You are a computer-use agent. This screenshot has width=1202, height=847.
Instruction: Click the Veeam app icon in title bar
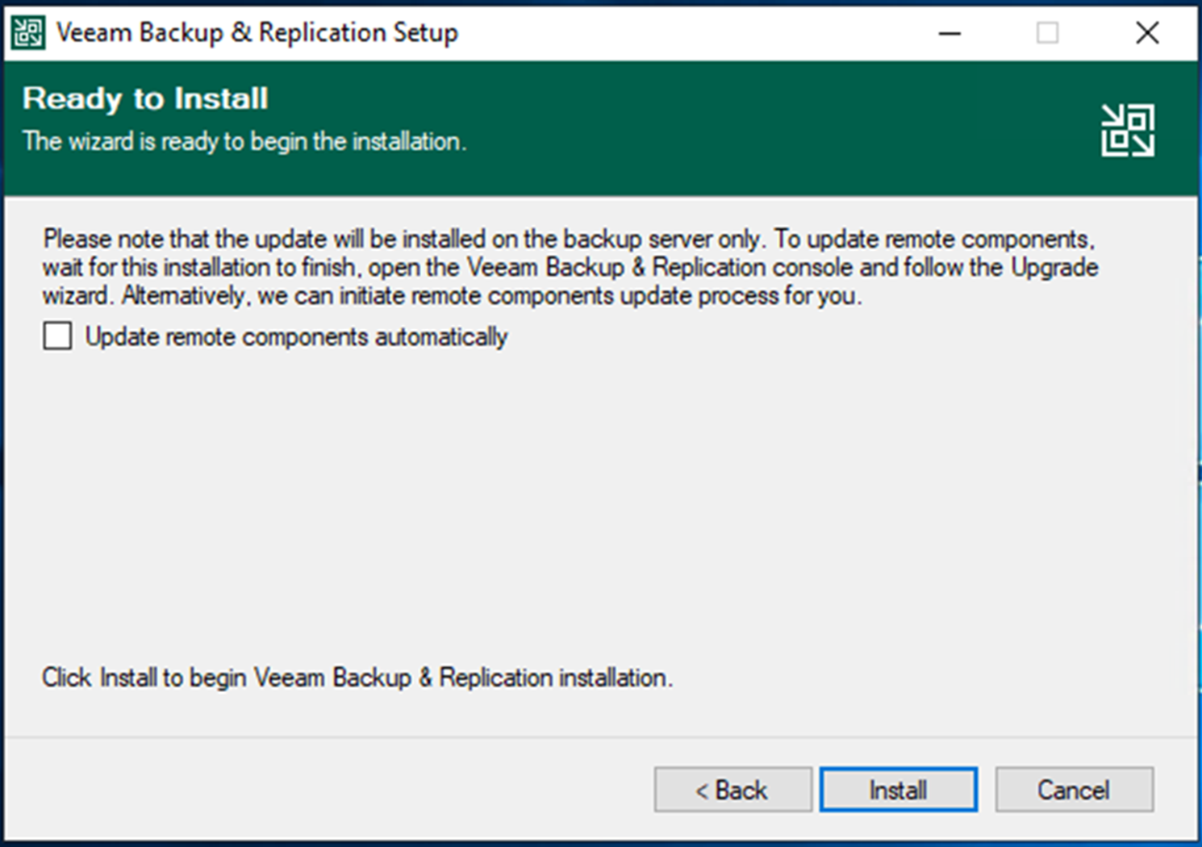28,33
